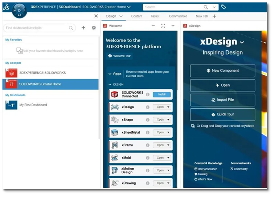Expand the xDesign title dropdown
Image resolution: width=275 pixels, height=197 pixels.
tap(242, 42)
